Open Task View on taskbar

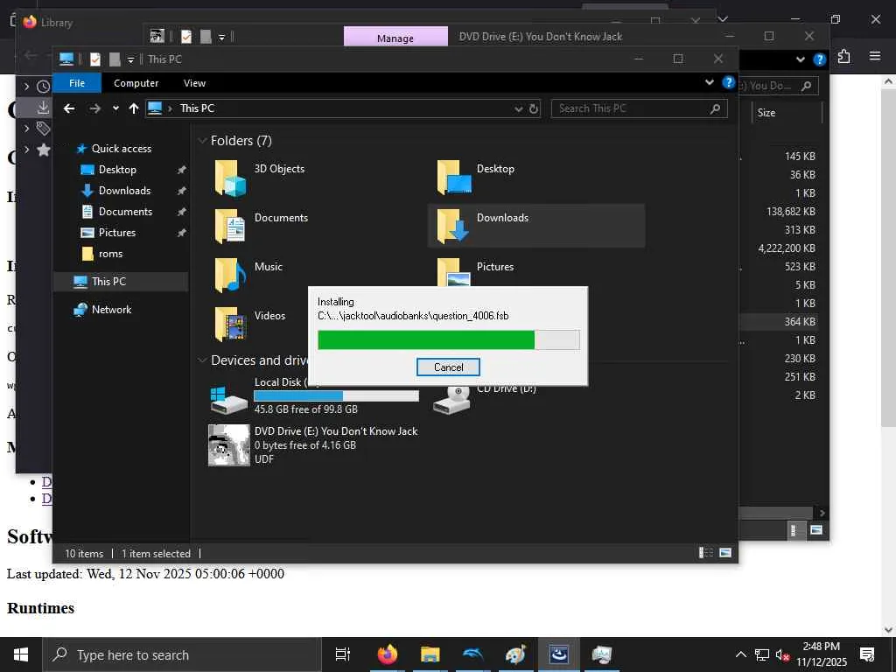click(x=343, y=654)
